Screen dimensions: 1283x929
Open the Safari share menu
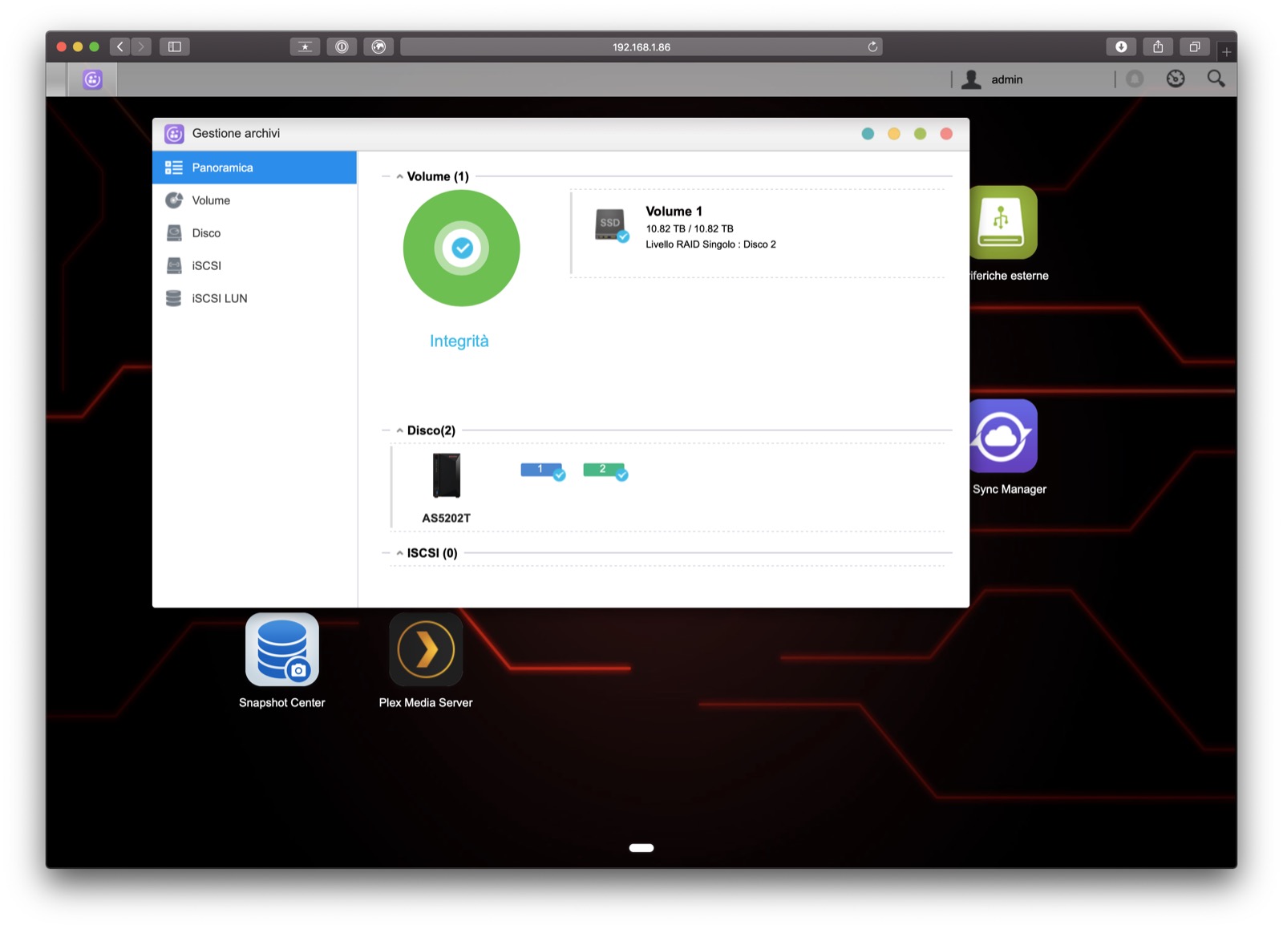coord(1158,46)
